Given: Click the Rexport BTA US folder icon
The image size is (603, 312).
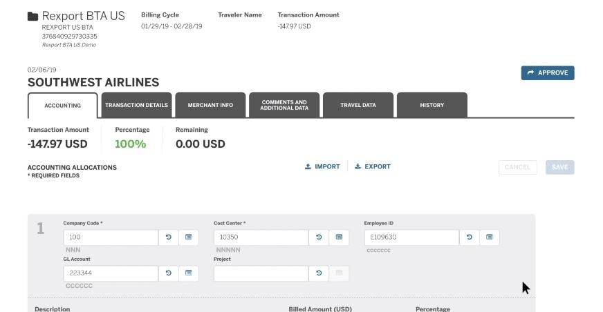Looking at the screenshot, I should (33, 16).
